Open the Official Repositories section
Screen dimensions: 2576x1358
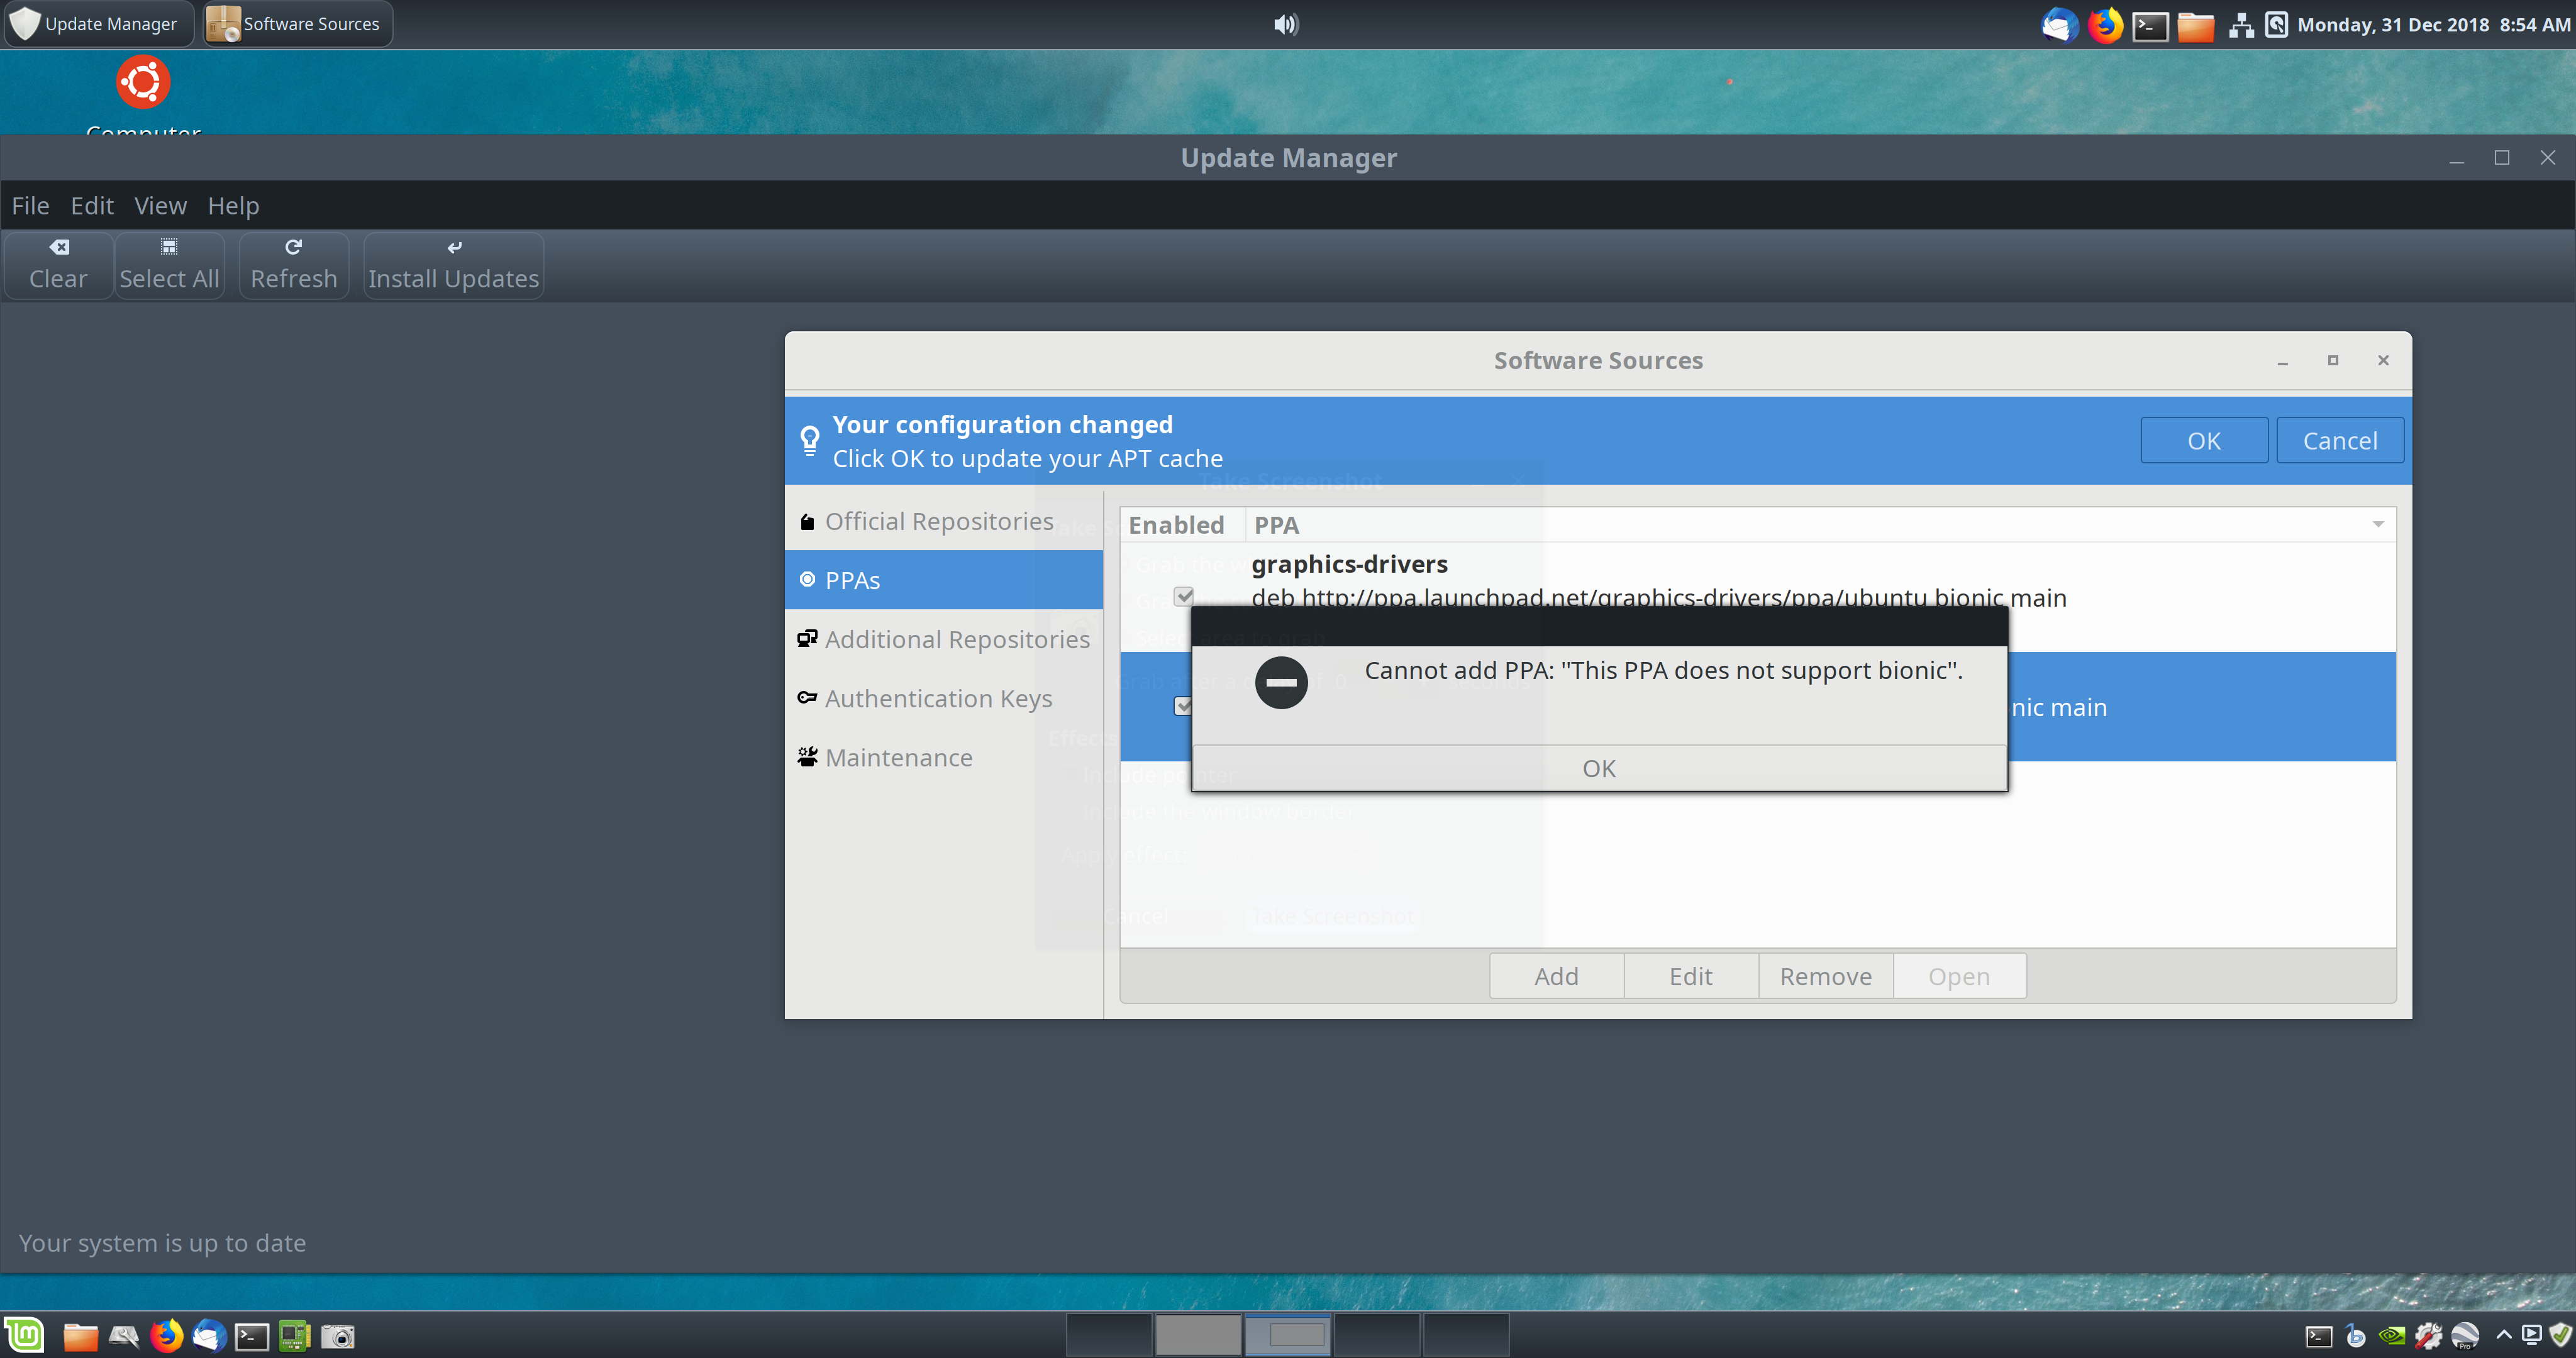pyautogui.click(x=943, y=521)
